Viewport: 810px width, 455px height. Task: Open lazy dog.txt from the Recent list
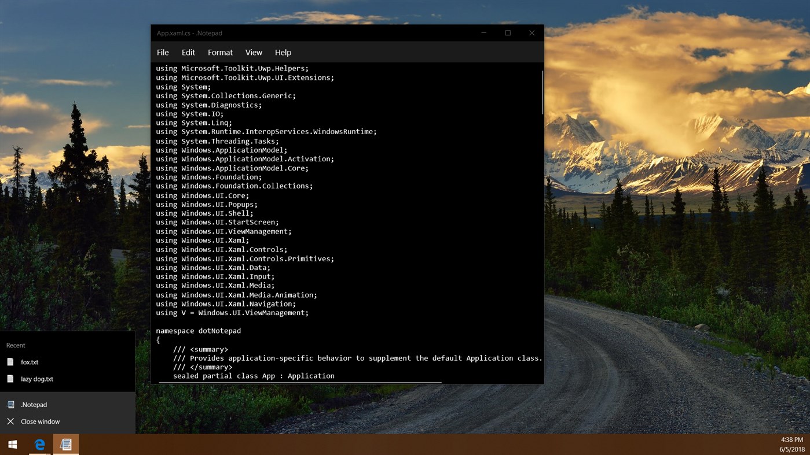37,379
